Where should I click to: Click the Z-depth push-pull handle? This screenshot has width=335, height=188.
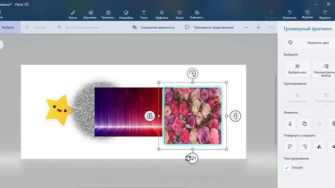point(150,116)
